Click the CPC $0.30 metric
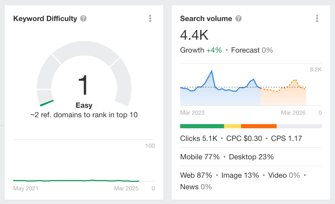 (244, 139)
